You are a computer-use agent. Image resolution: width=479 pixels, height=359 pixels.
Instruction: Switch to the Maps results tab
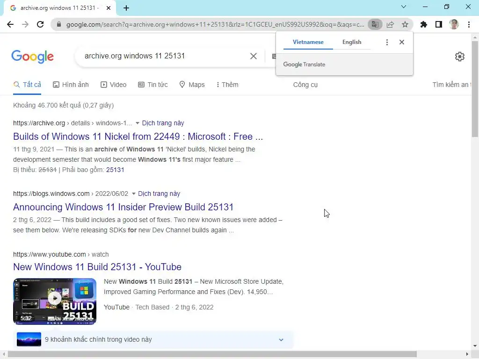[x=192, y=85]
